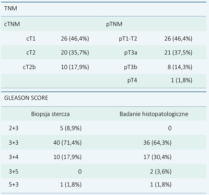Select the 3+4 Gleason row label

point(14,157)
